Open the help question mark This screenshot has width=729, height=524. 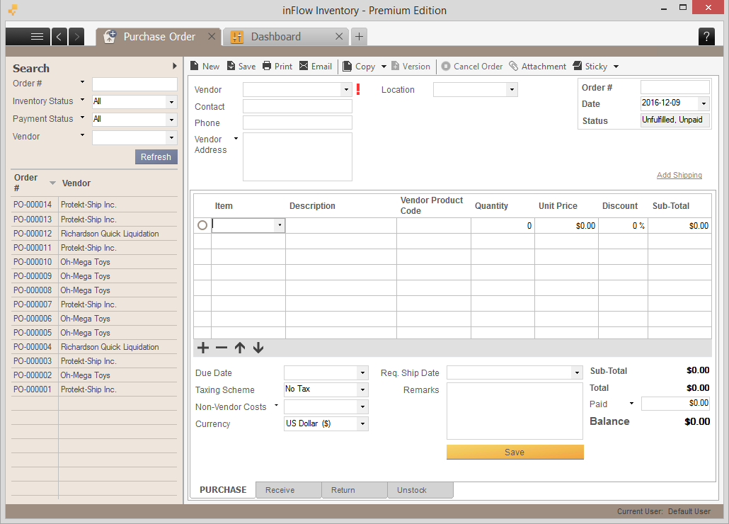[x=706, y=37]
